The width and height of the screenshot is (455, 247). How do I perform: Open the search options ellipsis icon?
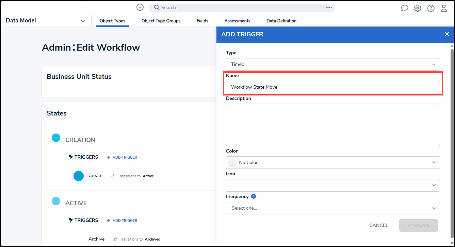tap(329, 7)
